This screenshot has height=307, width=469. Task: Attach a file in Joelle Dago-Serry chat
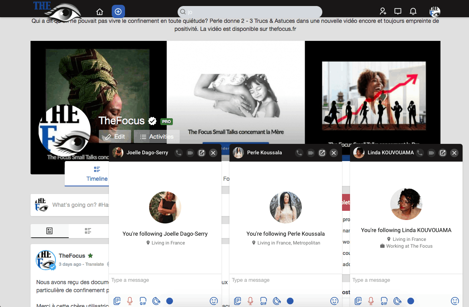coord(117,301)
